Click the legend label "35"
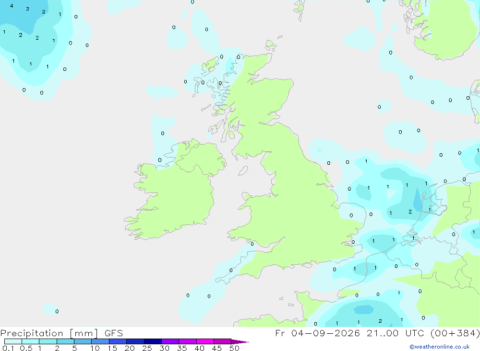Screen dimensions: 480x351 click(x=182, y=348)
